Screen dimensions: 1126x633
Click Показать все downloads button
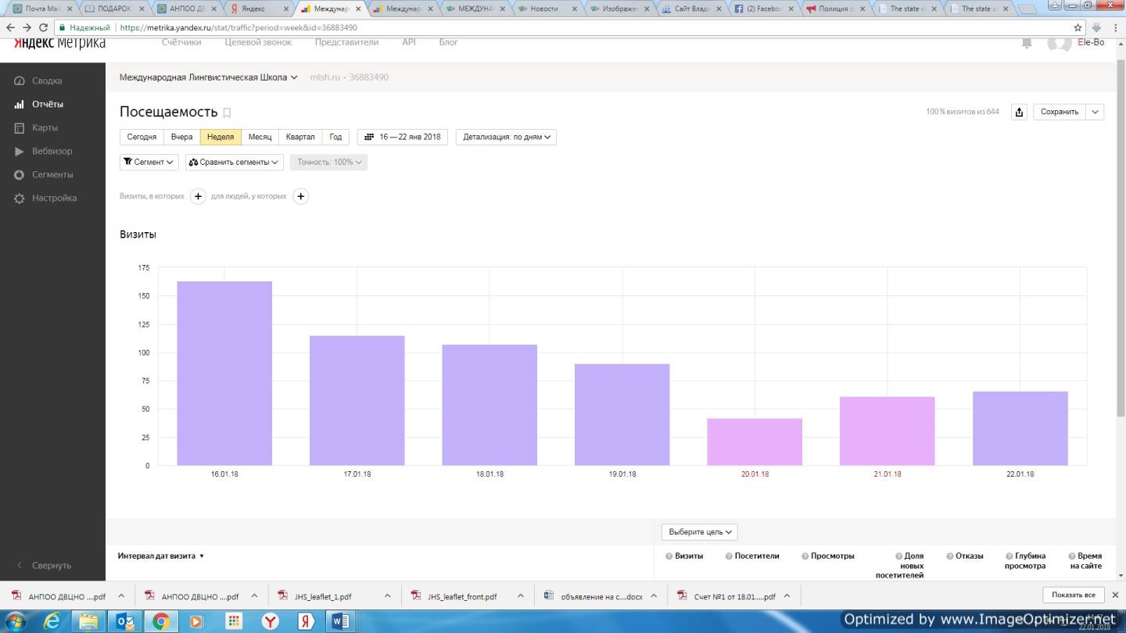pyautogui.click(x=1073, y=595)
